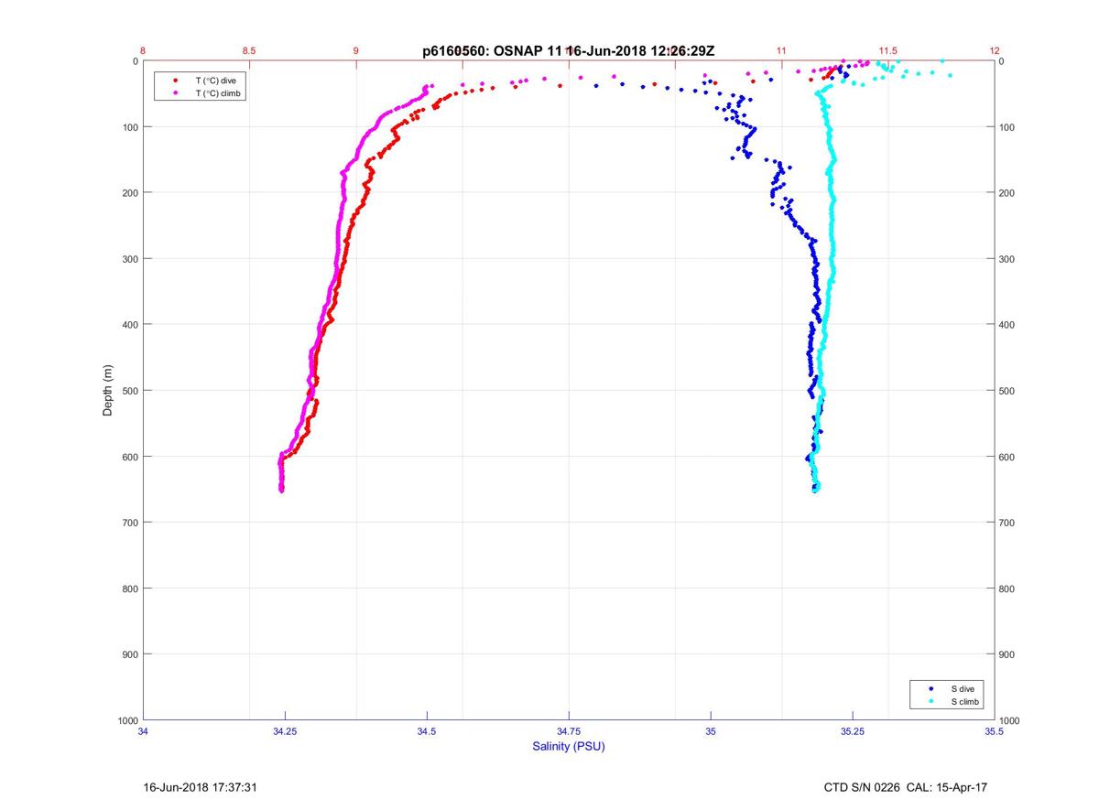Click right depth tick label 800
Screen dimensions: 1099x810
pyautogui.click(x=1007, y=589)
